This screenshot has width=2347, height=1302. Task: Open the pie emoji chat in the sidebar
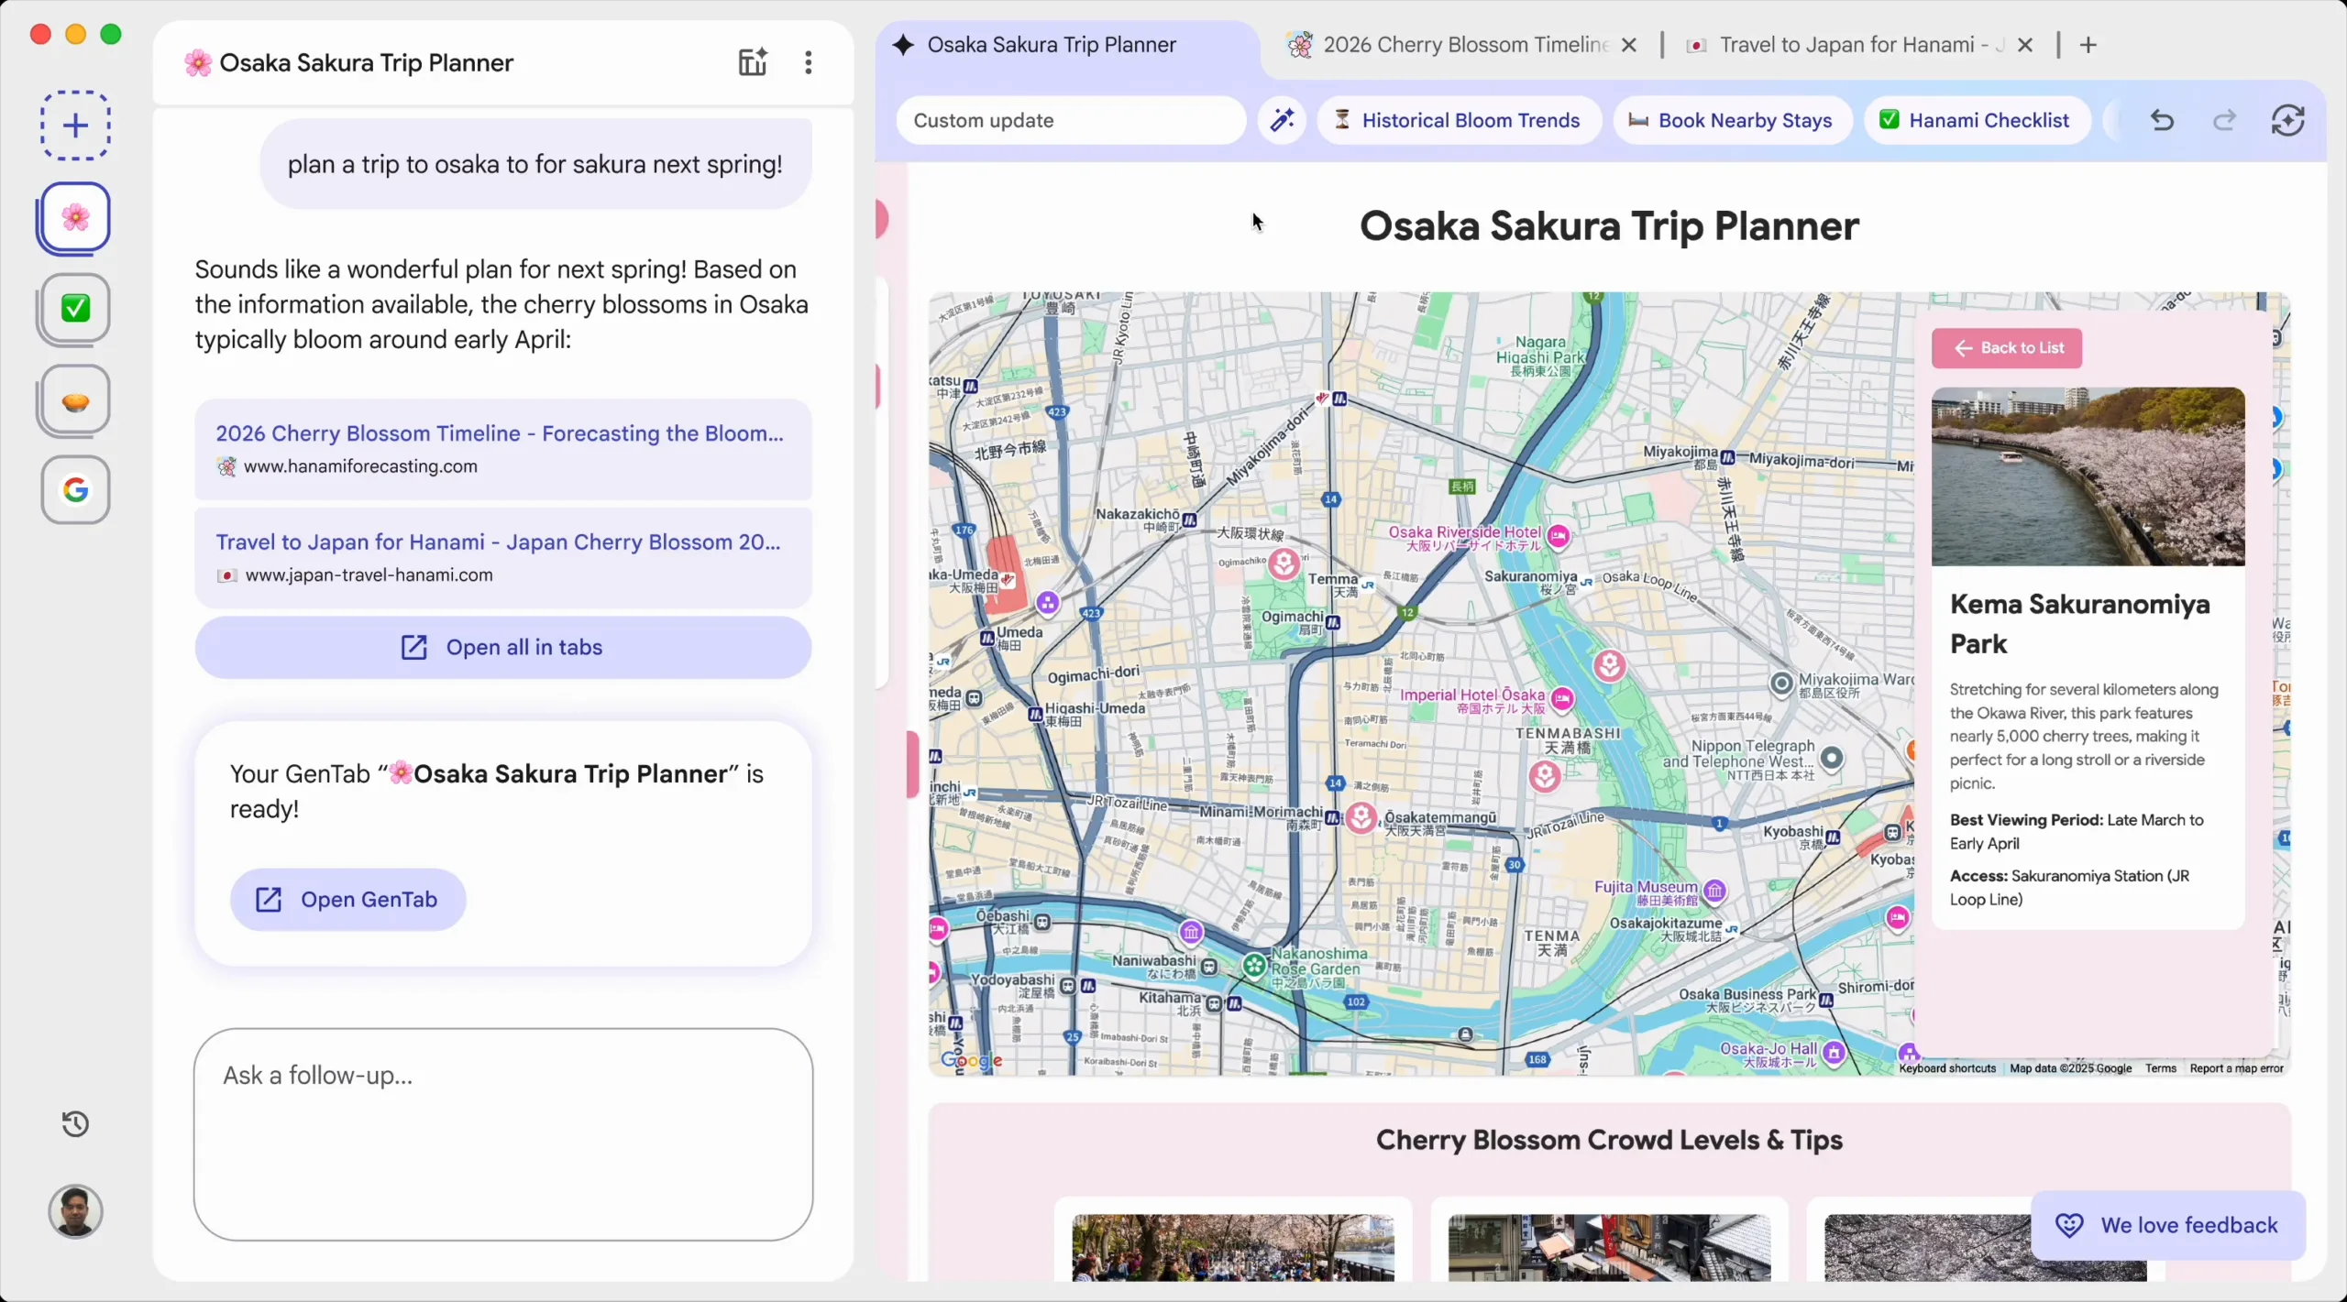74,400
